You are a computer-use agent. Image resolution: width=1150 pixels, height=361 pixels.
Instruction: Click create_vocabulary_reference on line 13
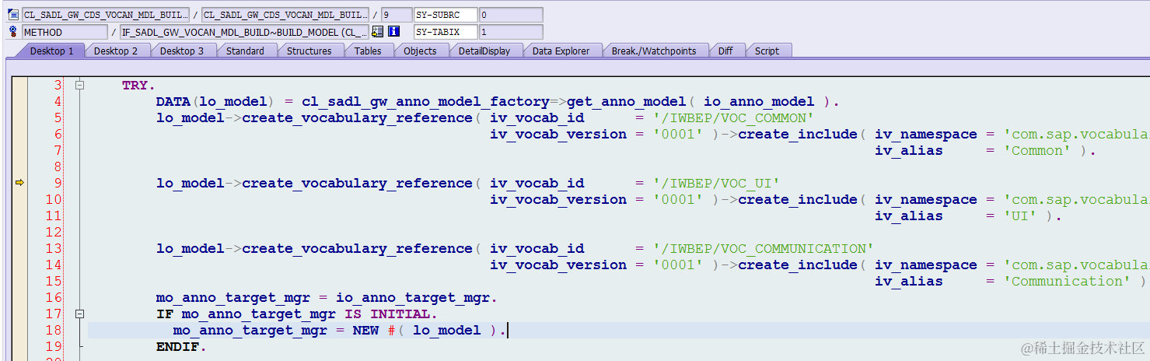click(357, 249)
